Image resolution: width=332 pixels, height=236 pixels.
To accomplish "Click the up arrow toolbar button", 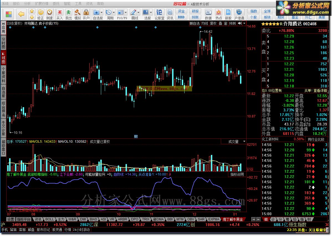I will tap(32, 11).
